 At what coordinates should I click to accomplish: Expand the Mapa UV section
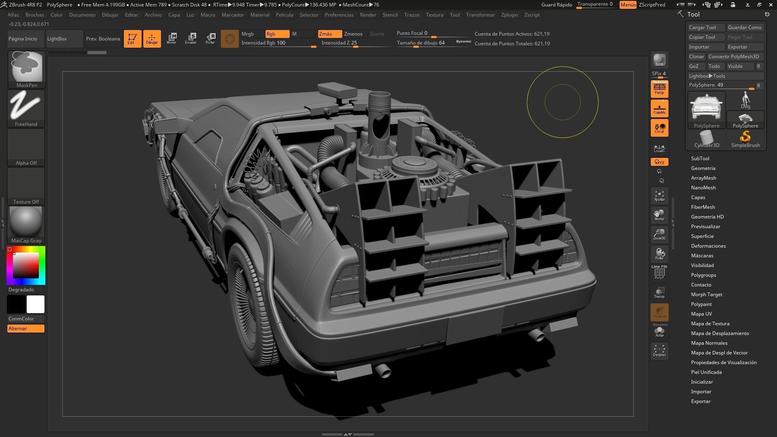click(x=701, y=314)
